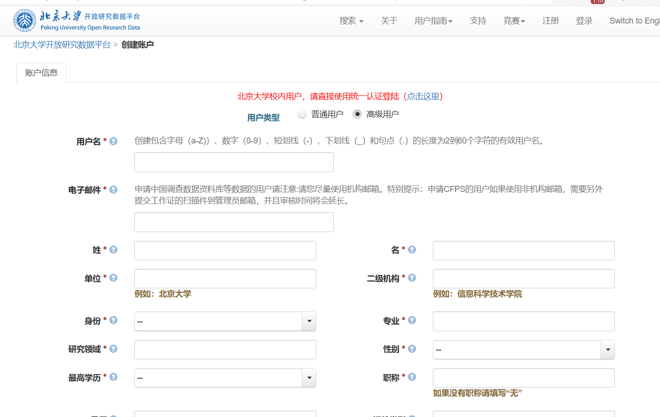660x417 pixels.
Task: Show help tooltip for 单位
Action: (x=113, y=278)
